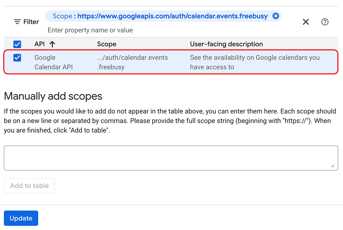Open the Filter funnel icon

coord(17,22)
